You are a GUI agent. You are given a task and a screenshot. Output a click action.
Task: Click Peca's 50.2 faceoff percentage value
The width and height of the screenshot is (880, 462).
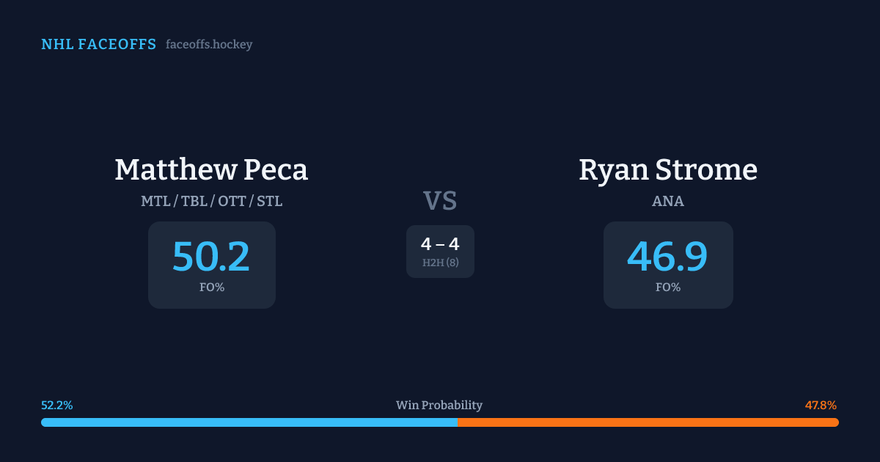pos(211,257)
